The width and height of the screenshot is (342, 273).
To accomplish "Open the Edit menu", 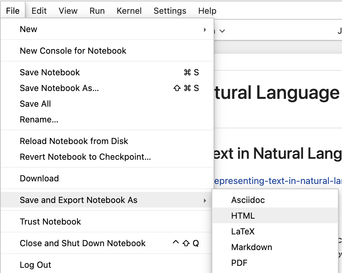I will (39, 11).
